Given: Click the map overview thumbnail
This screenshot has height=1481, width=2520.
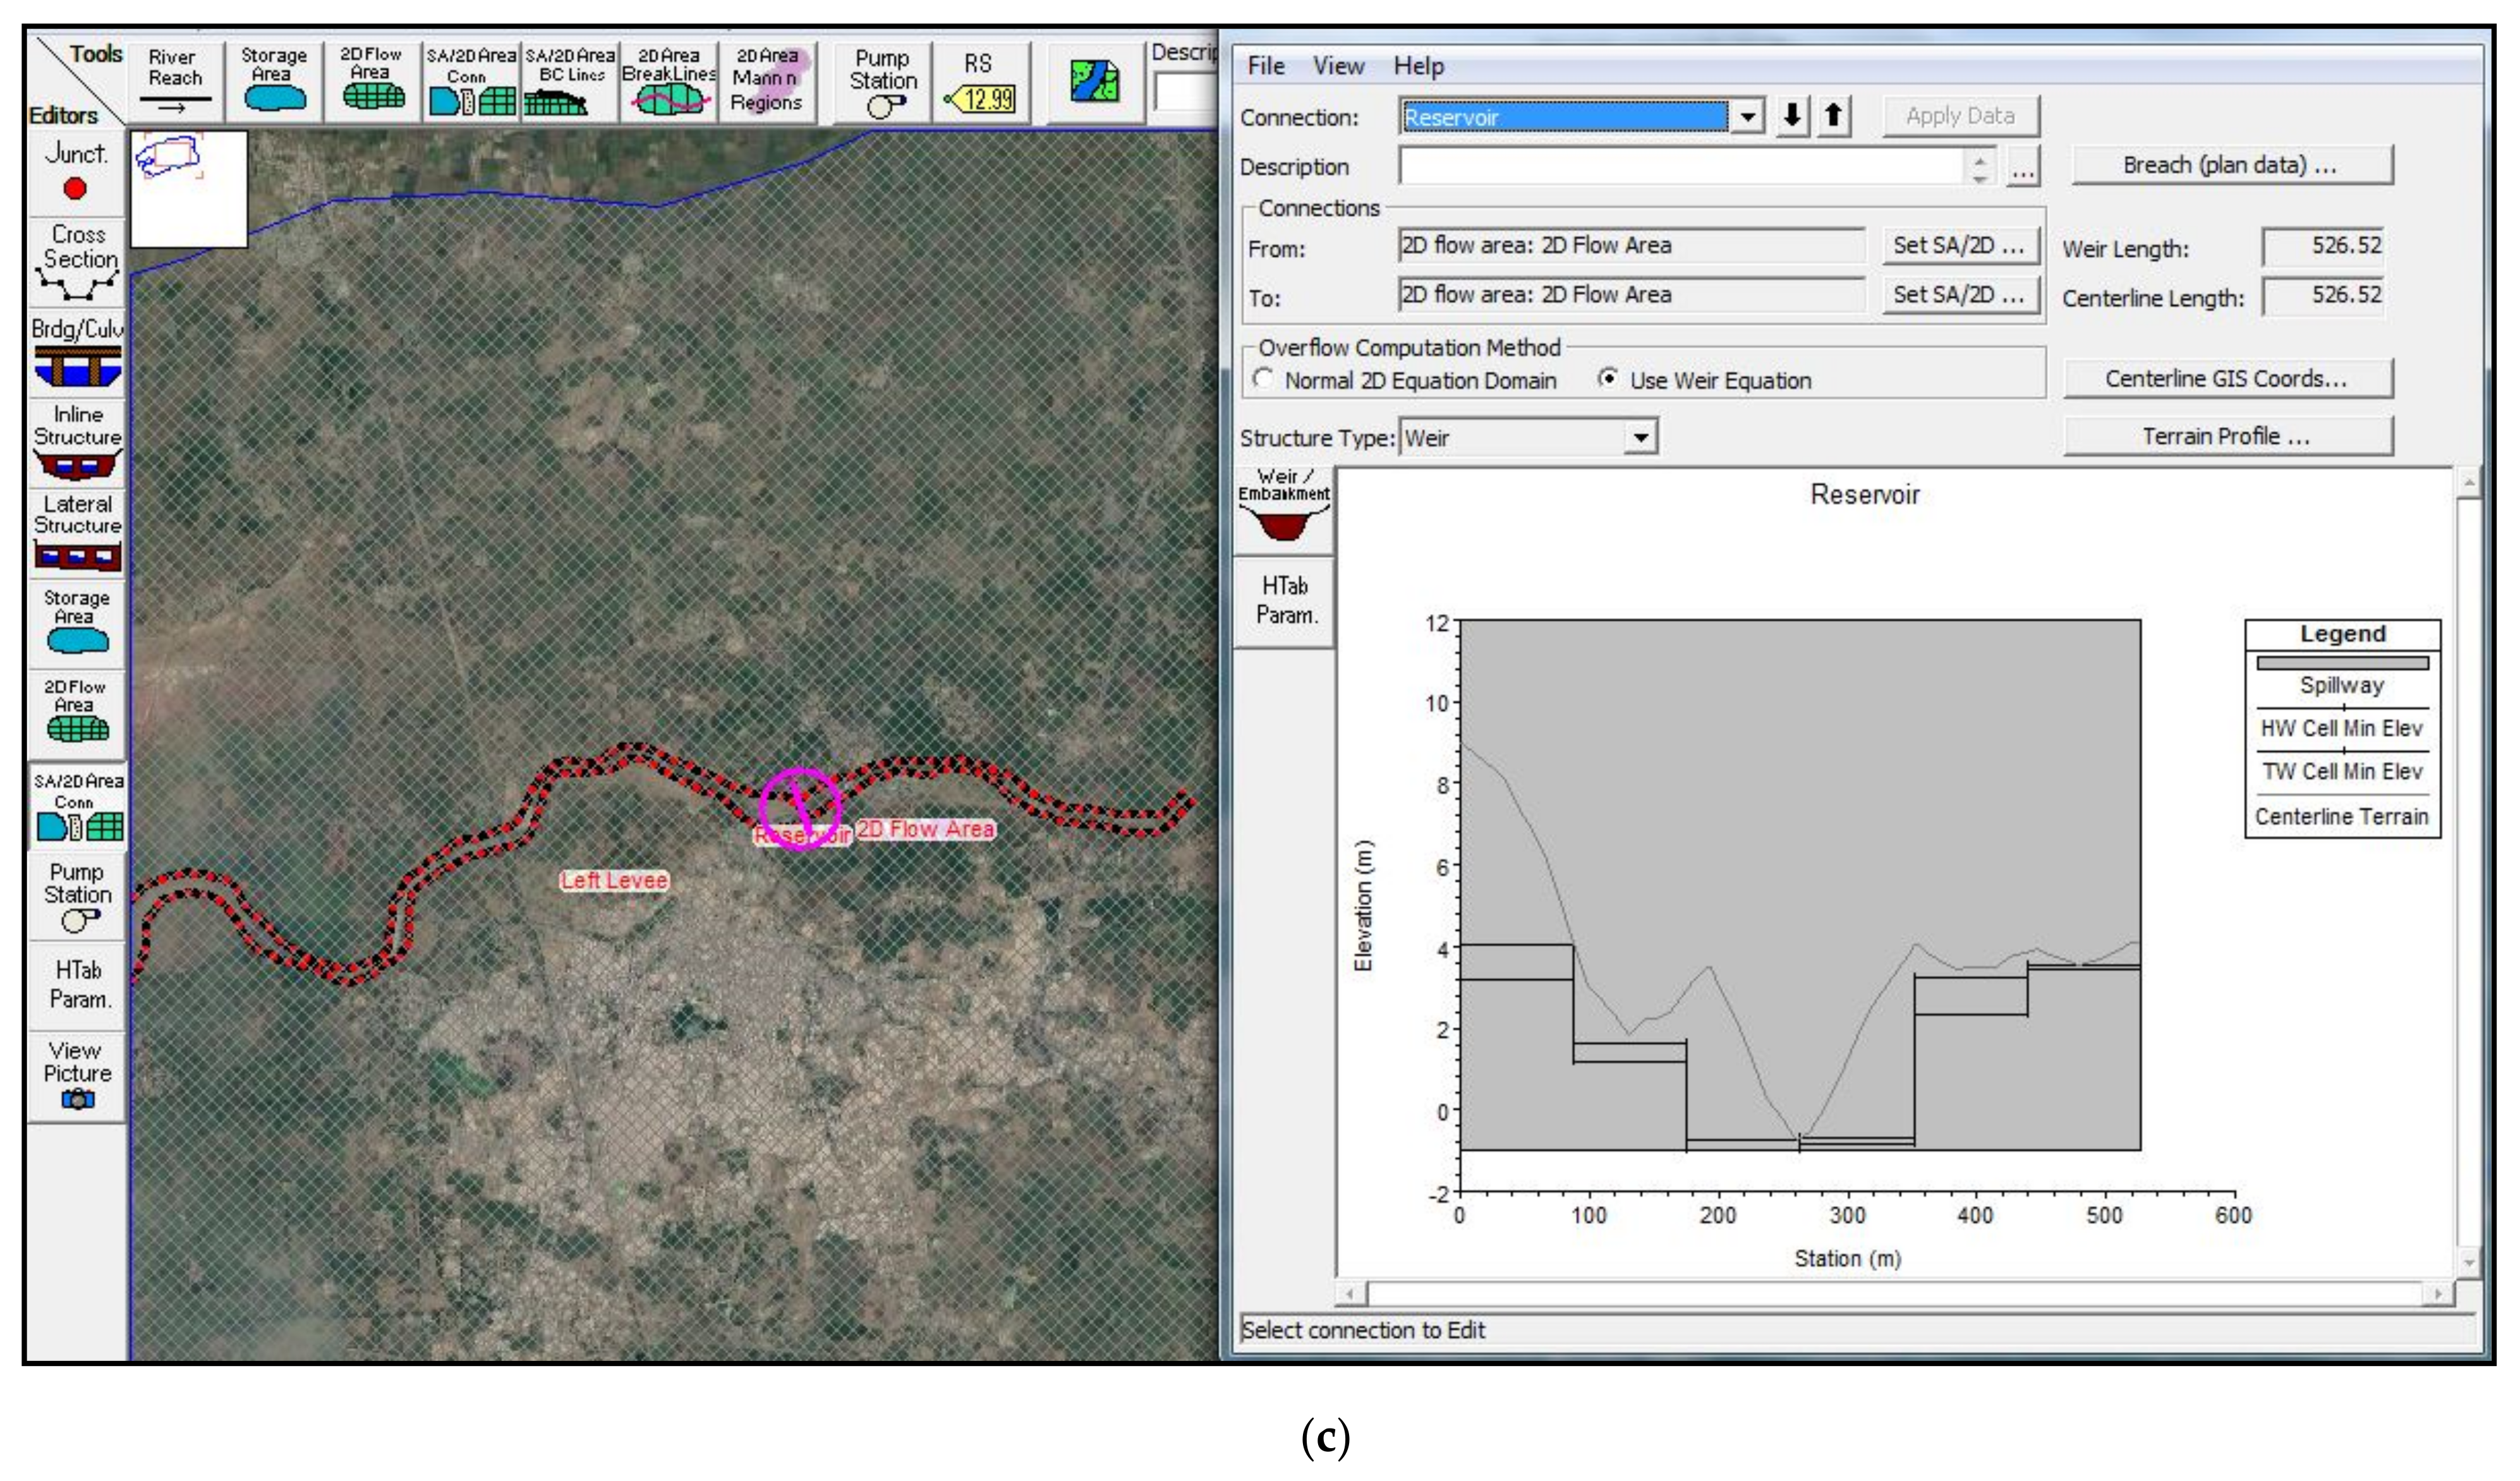Looking at the screenshot, I should (x=189, y=189).
